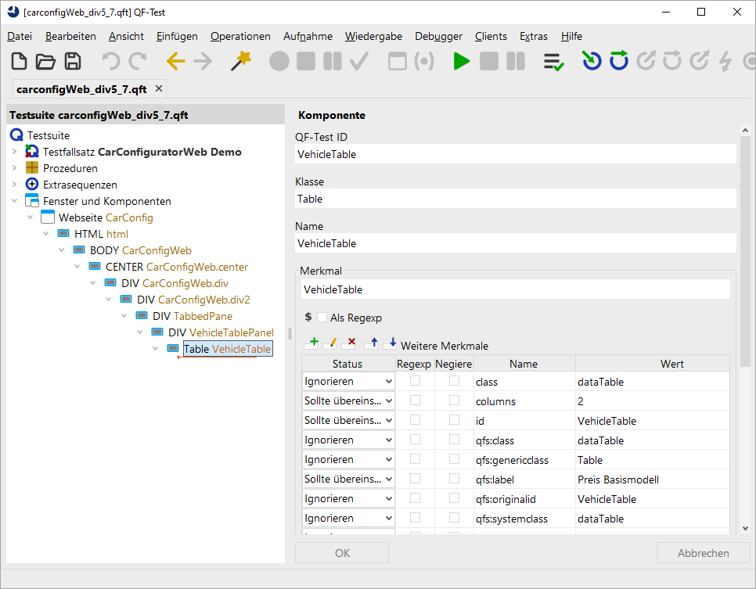The image size is (756, 589).
Task: Go back using the yellow left arrow
Action: (x=176, y=61)
